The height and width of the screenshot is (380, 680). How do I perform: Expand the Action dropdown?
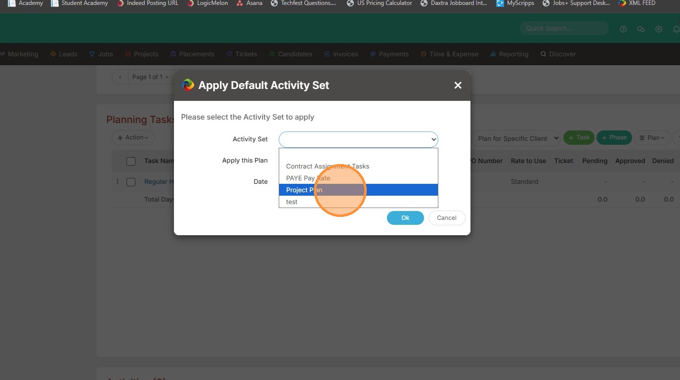point(133,137)
